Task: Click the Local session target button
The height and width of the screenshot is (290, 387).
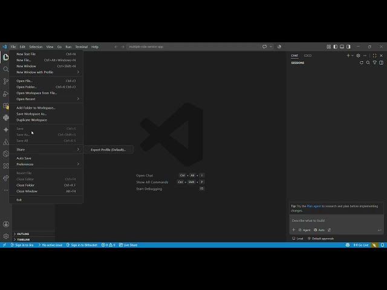Action: [298, 239]
